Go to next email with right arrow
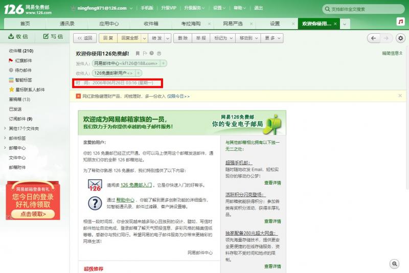 [386, 38]
